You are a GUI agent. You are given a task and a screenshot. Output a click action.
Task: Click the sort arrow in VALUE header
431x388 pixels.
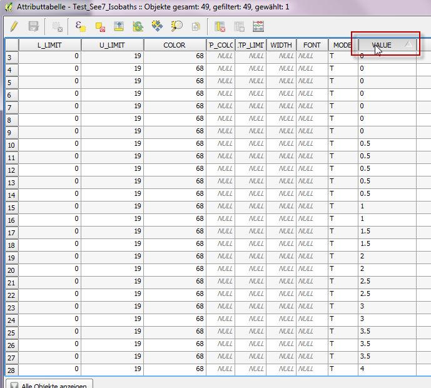(x=408, y=44)
